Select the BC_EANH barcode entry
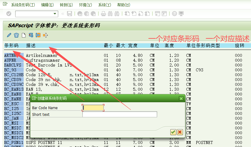Screen dimensions: 251x147 (14, 99)
